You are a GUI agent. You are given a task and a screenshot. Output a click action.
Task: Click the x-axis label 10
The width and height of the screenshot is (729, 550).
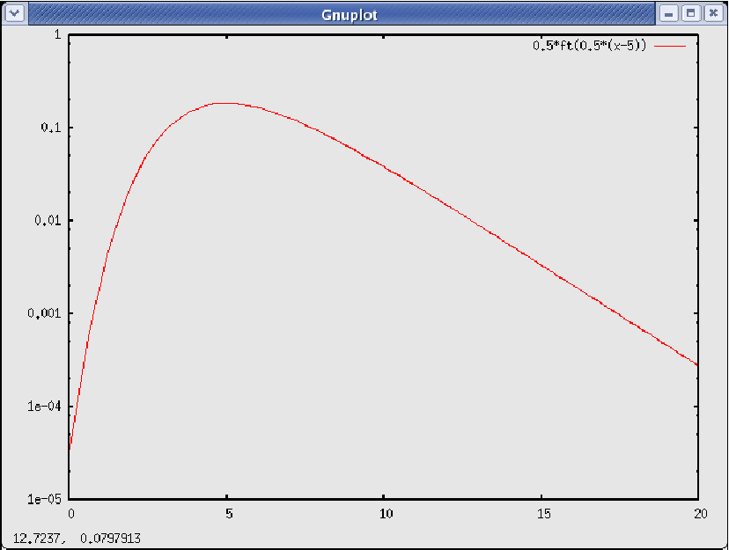coord(386,514)
